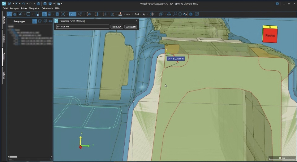Click the D = 11,36 mm result field

point(83,27)
